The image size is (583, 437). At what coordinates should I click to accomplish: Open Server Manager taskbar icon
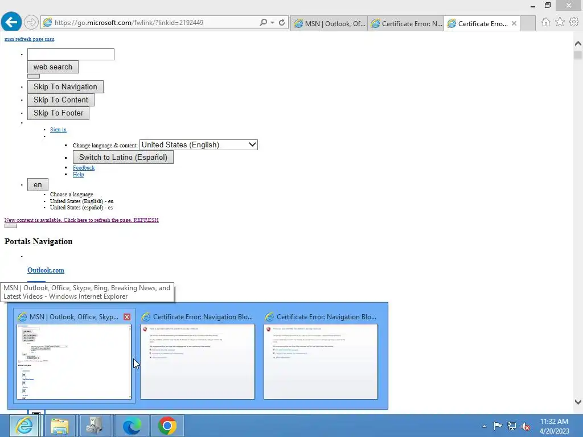pyautogui.click(x=95, y=426)
